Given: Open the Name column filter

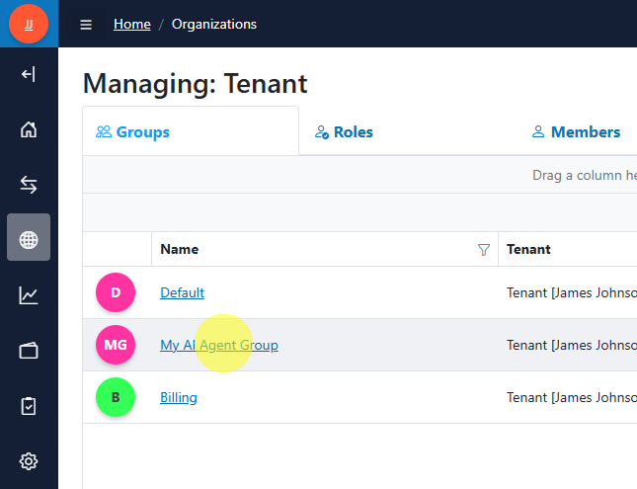Looking at the screenshot, I should 484,250.
